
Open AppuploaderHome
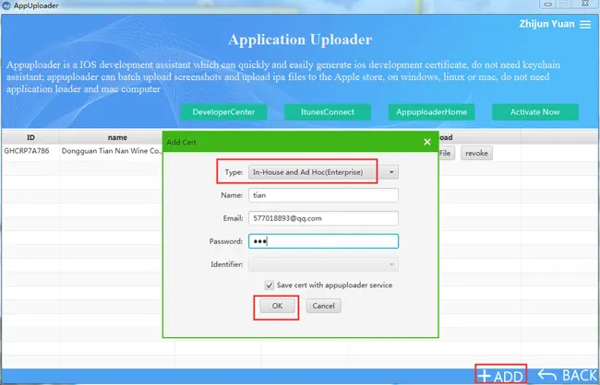point(431,112)
